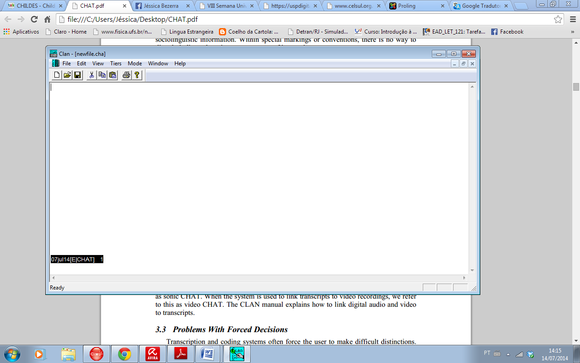This screenshot has width=580, height=363.
Task: Open a file with the folder icon
Action: click(x=67, y=75)
